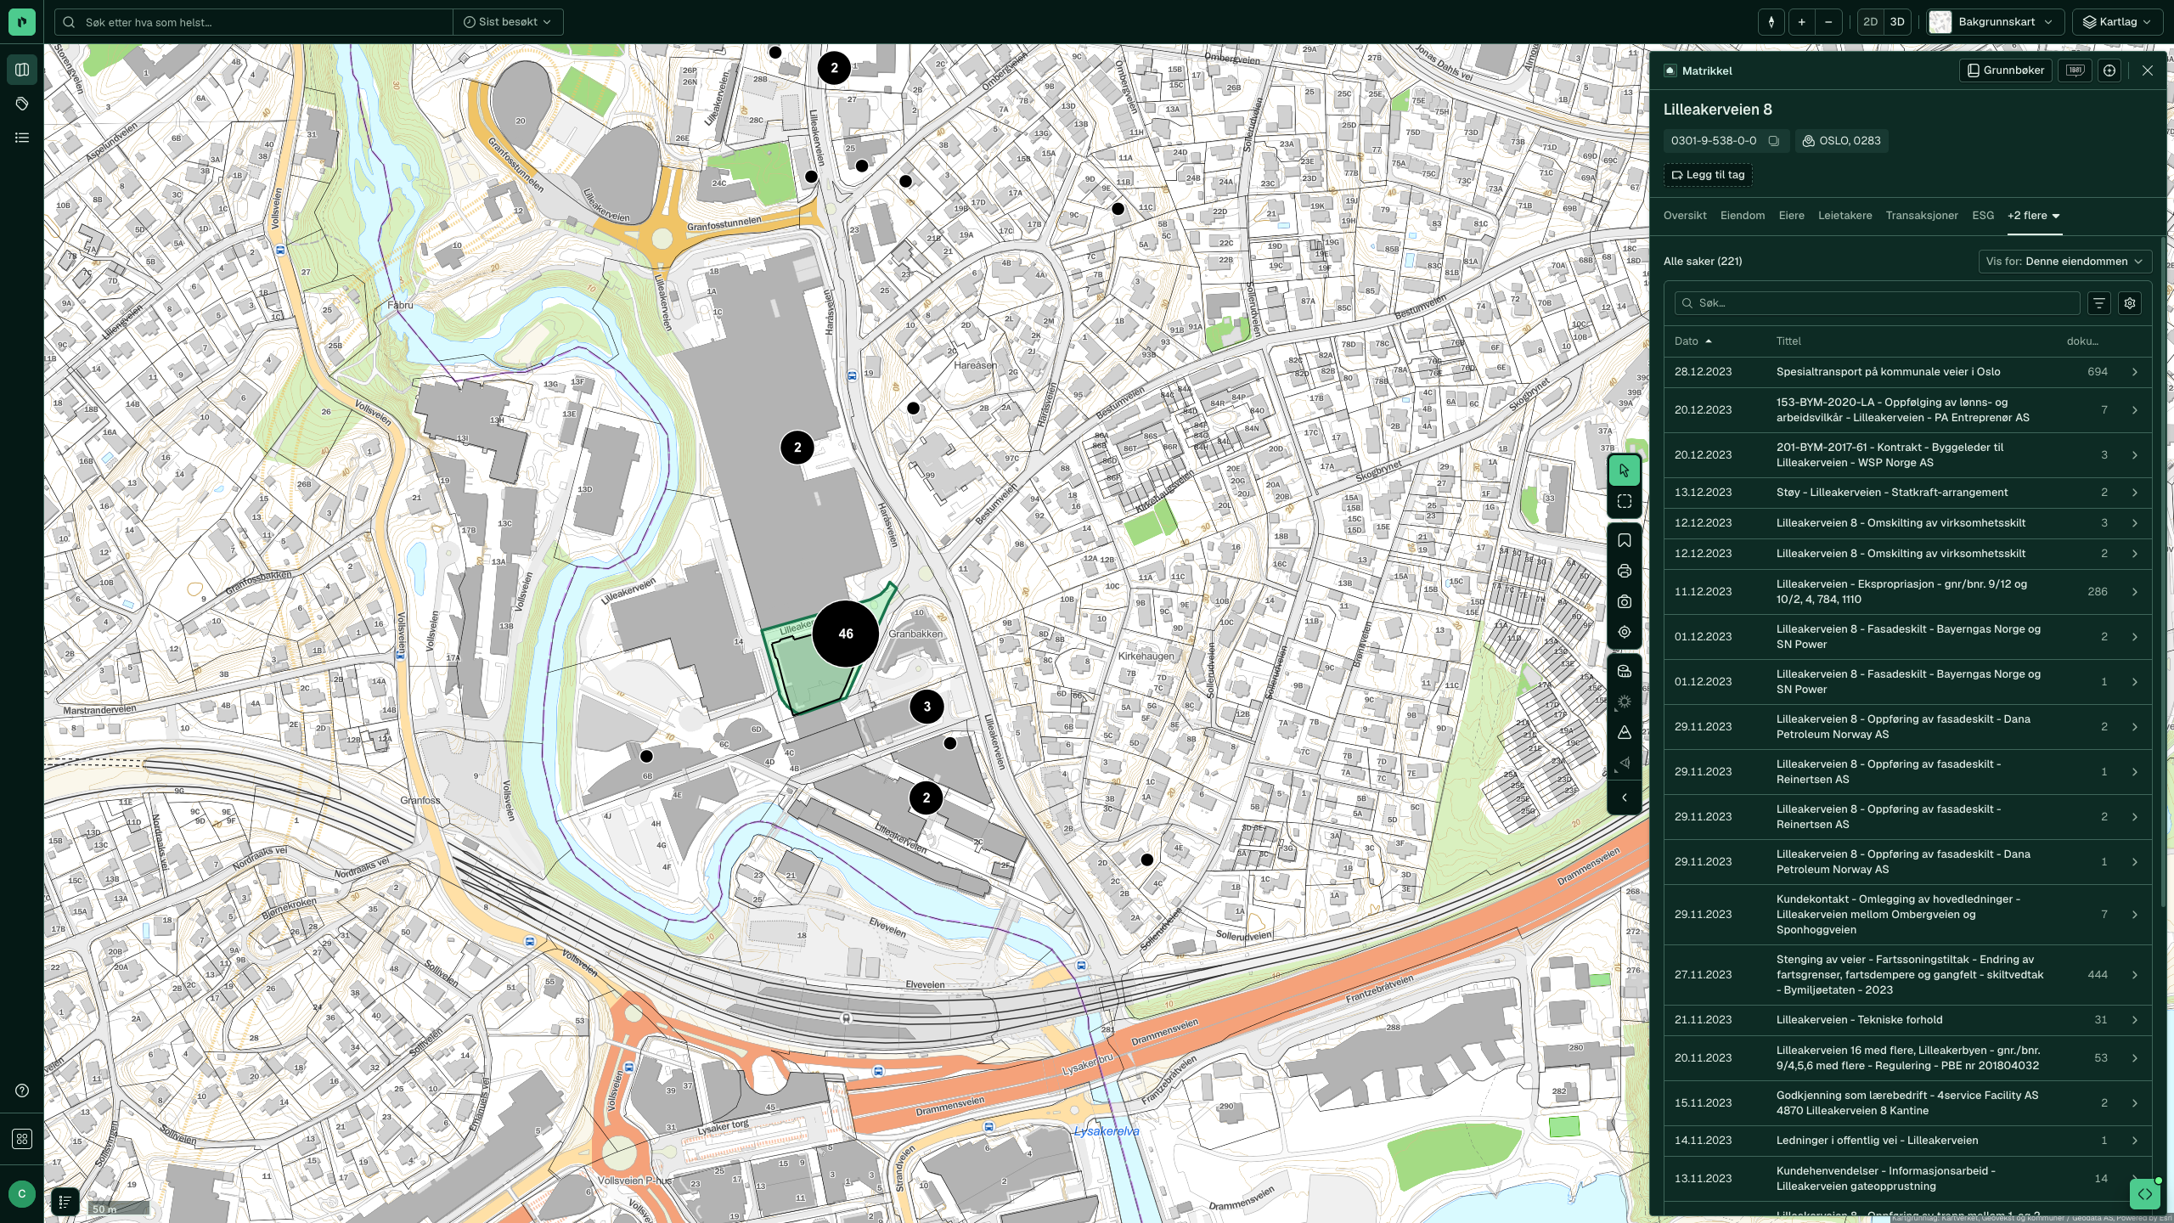Open the filter icon beside case search

tap(2099, 303)
